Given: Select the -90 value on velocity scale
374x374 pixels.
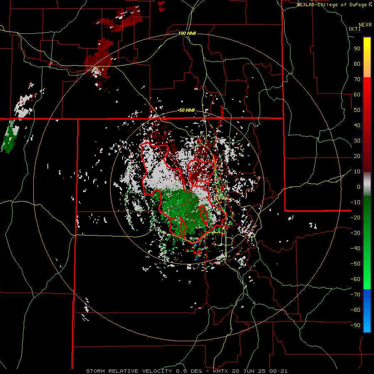Looking at the screenshot, I should coord(355,325).
